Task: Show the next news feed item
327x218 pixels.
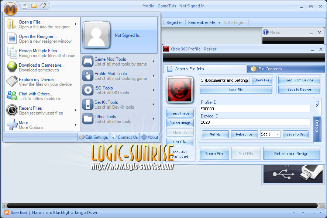Action: pyautogui.click(x=303, y=212)
